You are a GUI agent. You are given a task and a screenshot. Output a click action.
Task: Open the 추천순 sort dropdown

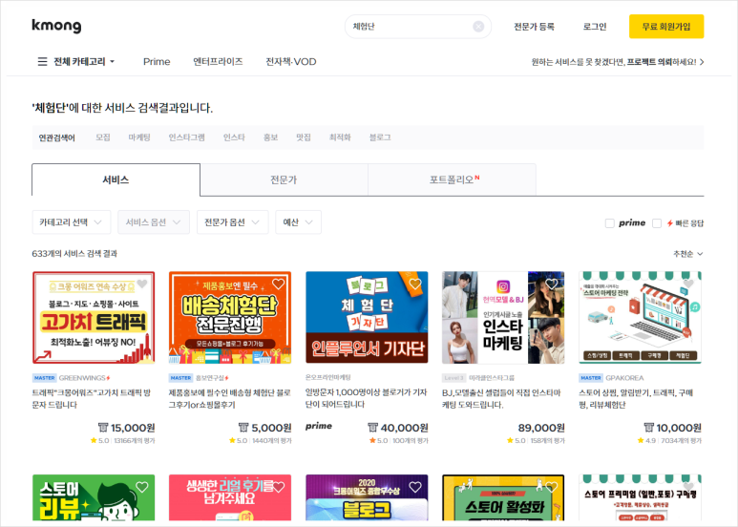tap(687, 254)
